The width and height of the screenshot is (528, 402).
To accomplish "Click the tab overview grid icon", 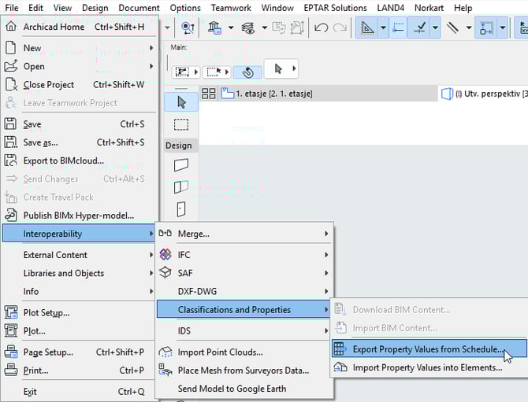I will click(208, 94).
